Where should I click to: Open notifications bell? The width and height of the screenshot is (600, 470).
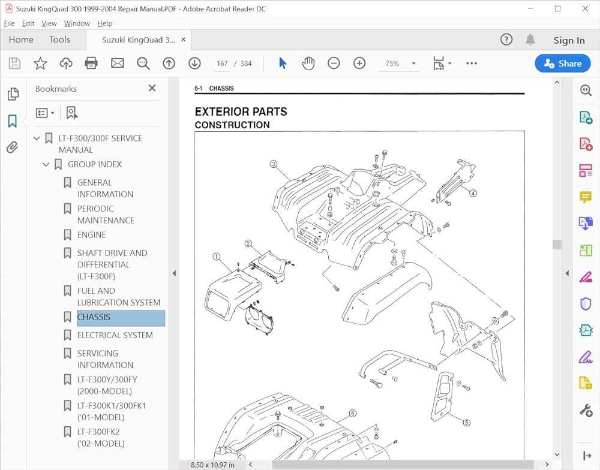tap(530, 40)
